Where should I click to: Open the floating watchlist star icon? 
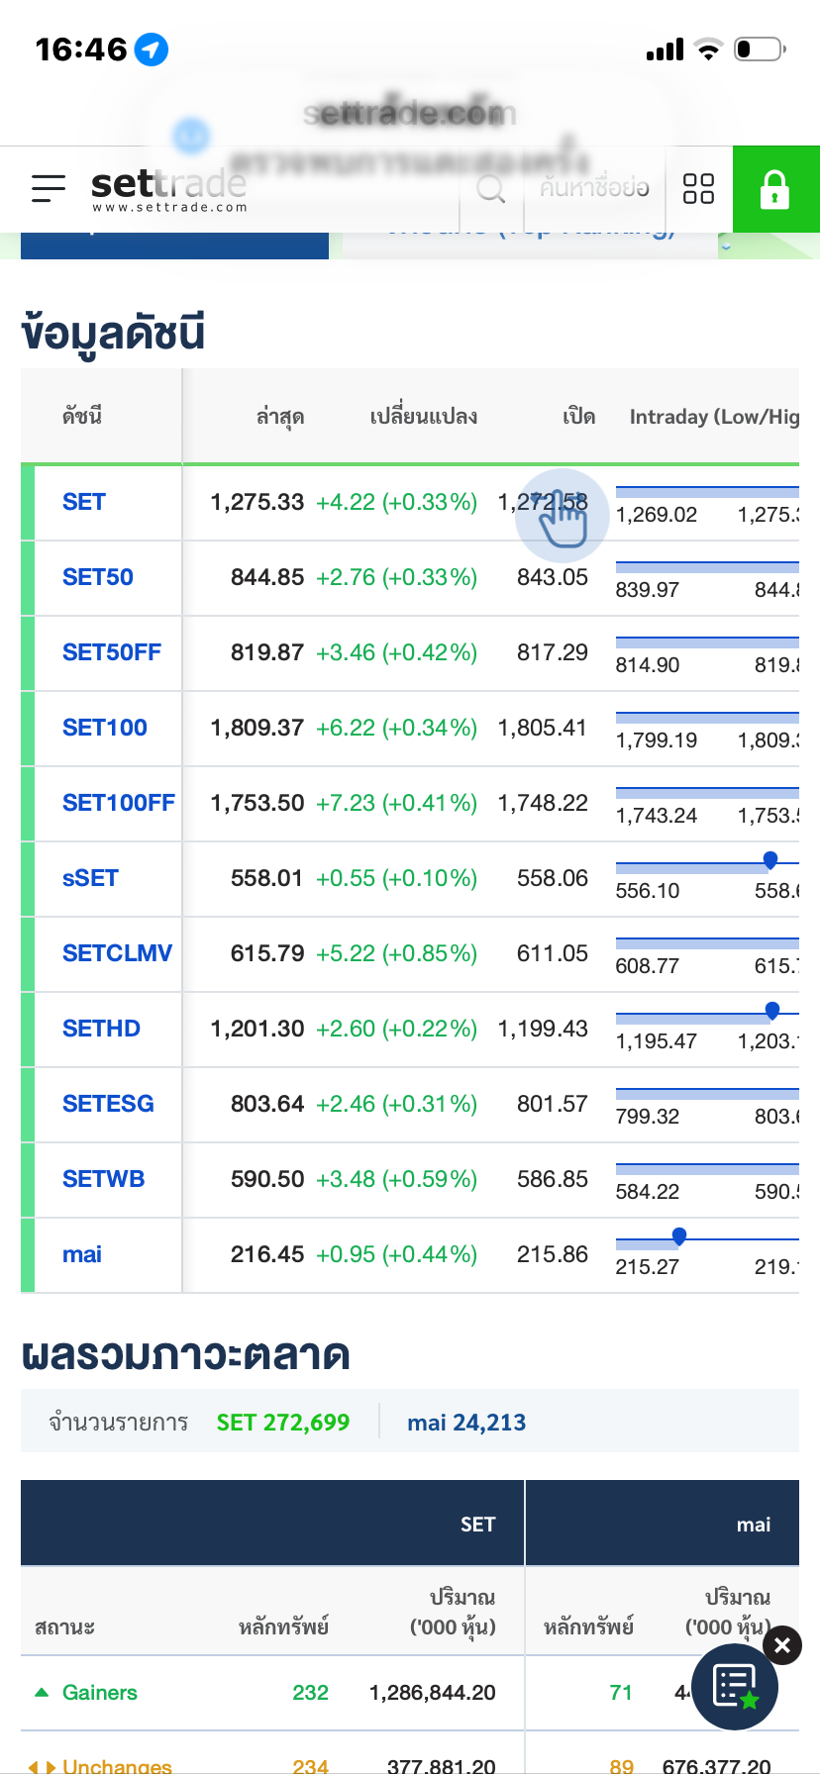pos(734,1686)
